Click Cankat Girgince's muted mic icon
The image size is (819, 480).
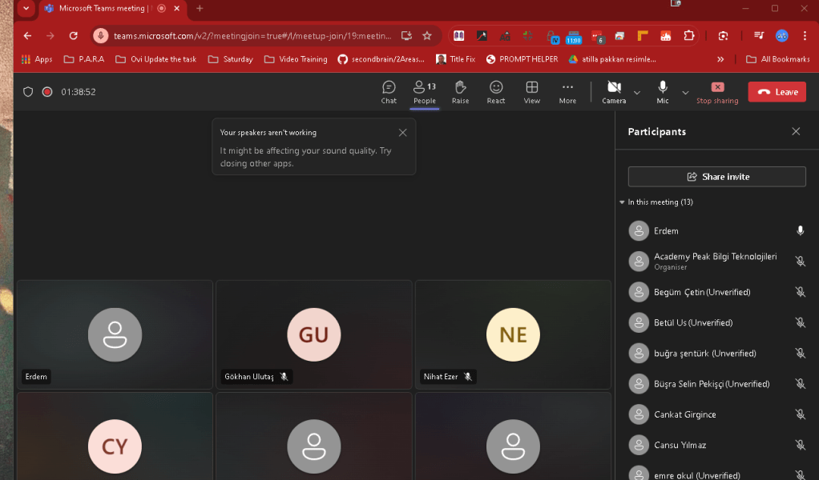pos(800,414)
